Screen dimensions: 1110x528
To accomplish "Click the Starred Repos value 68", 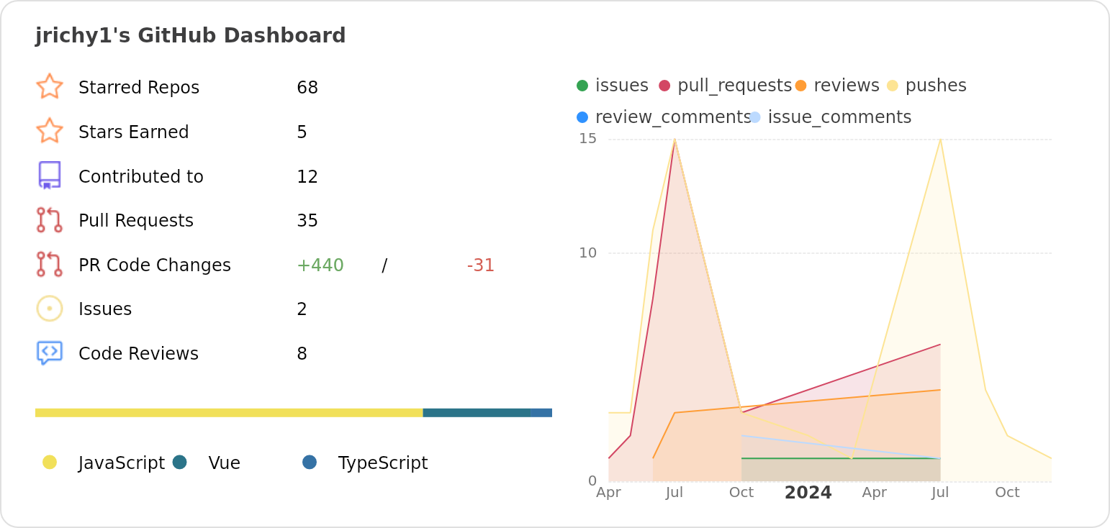I will 307,88.
